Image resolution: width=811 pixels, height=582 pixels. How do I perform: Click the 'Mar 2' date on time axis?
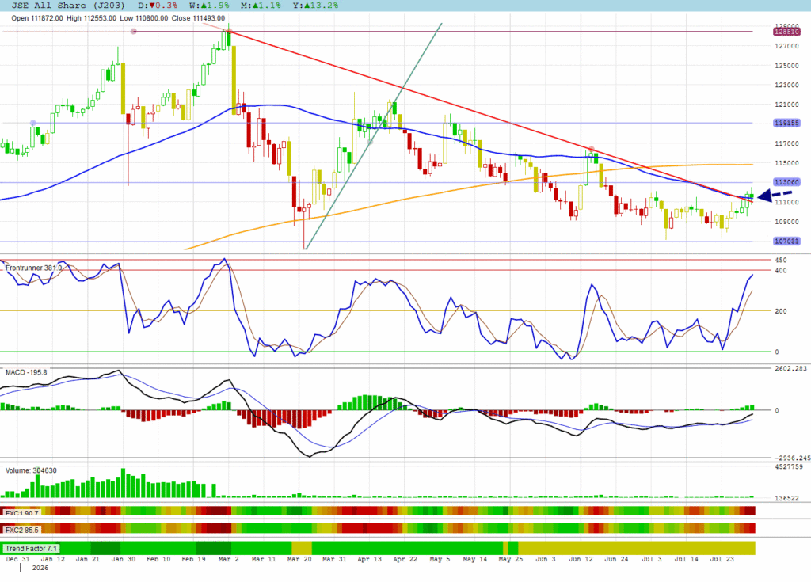(x=229, y=559)
